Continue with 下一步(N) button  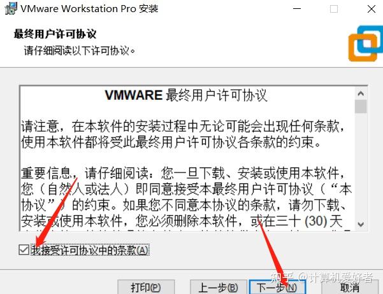point(277,288)
